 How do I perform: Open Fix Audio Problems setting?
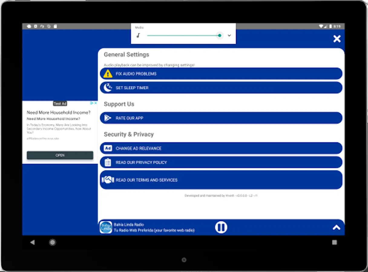pos(221,74)
